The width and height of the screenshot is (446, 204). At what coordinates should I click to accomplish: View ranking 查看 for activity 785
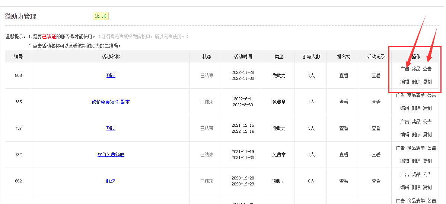click(344, 102)
